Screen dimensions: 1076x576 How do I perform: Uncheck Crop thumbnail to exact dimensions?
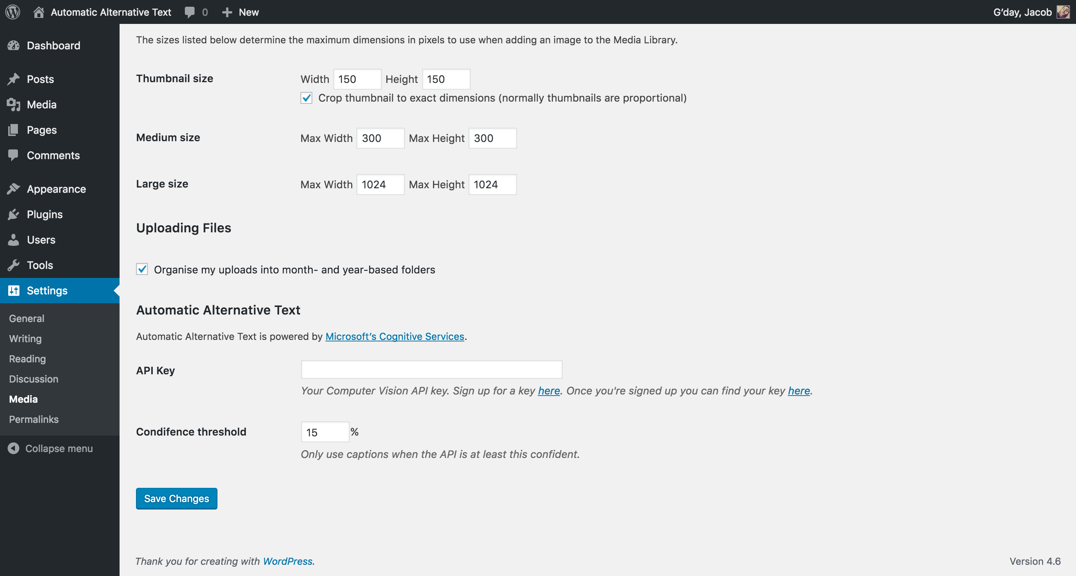click(x=306, y=98)
